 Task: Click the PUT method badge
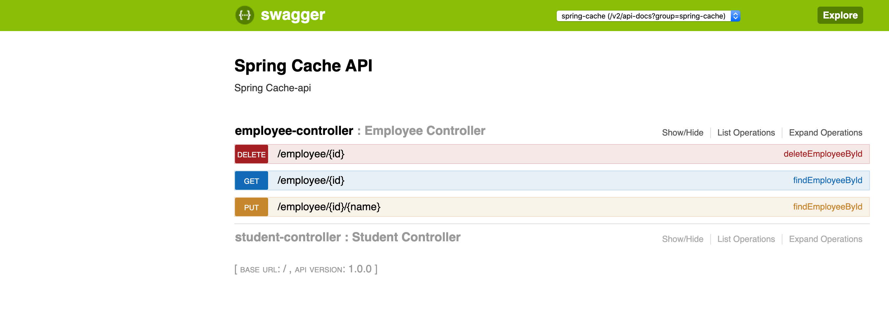(251, 207)
